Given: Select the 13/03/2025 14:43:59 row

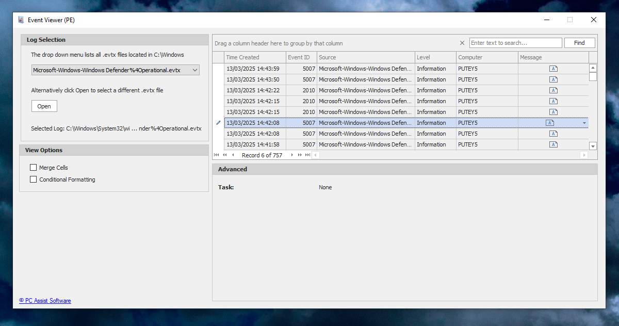Looking at the screenshot, I should [x=406, y=69].
